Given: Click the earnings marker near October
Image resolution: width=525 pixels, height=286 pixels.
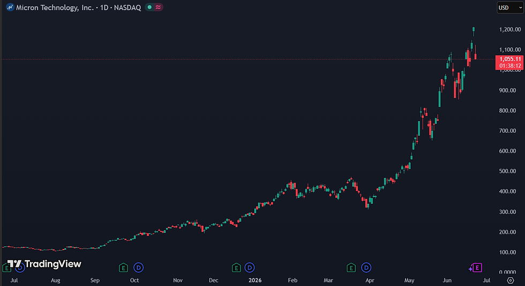Looking at the screenshot, I should tap(123, 268).
